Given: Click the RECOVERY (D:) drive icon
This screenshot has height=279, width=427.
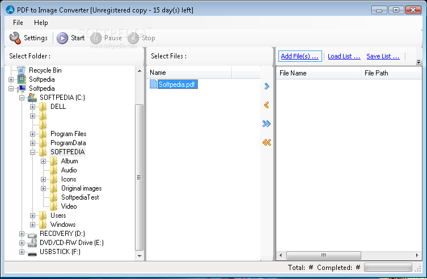Looking at the screenshot, I should pos(32,234).
